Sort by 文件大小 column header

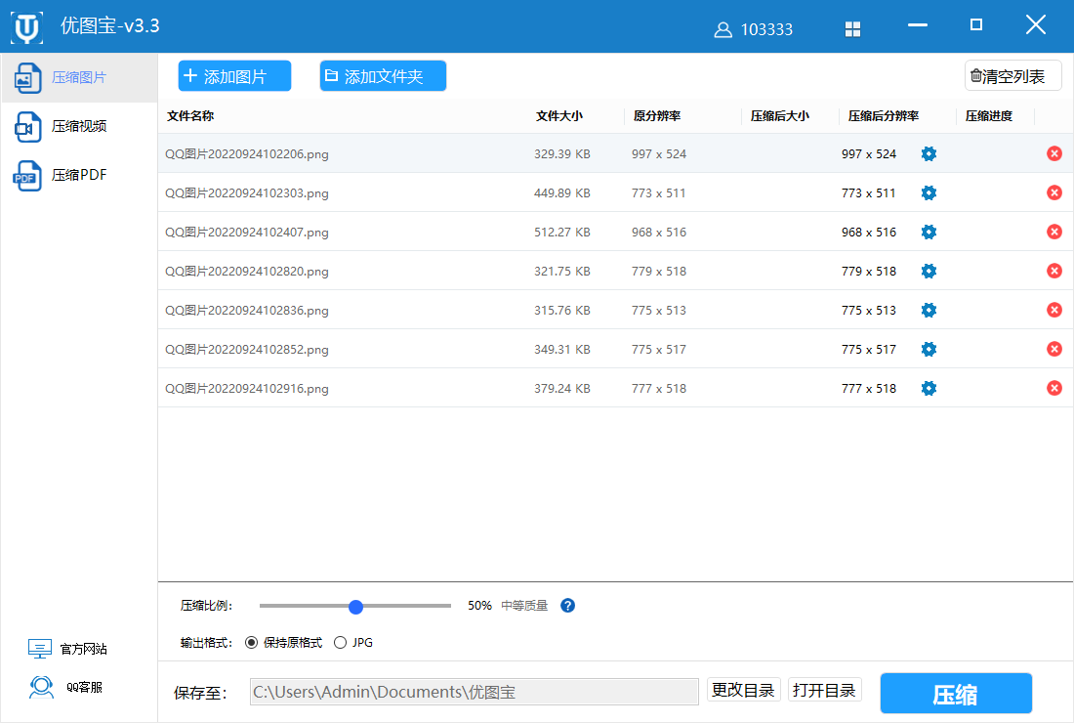click(x=559, y=116)
